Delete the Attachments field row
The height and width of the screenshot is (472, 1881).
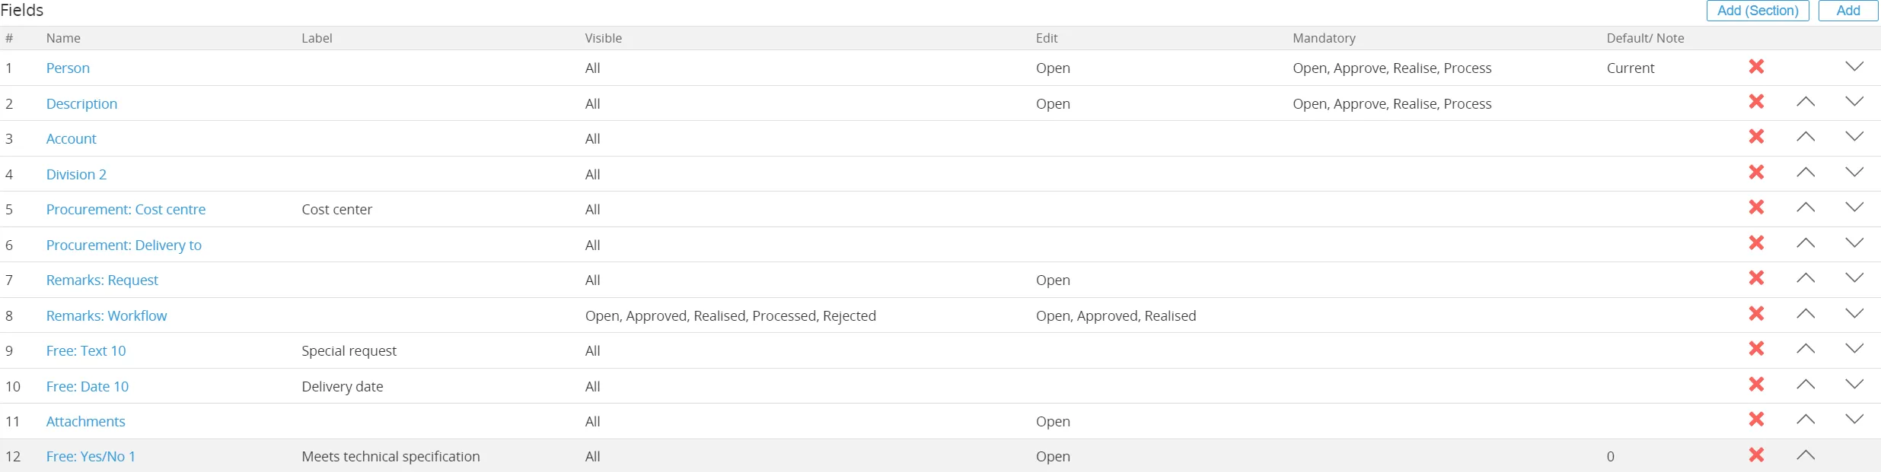(x=1756, y=420)
